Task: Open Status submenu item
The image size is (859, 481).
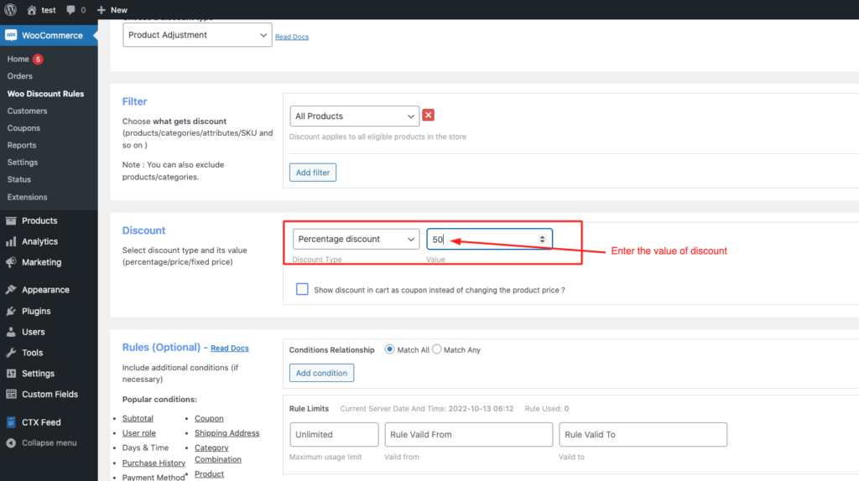Action: tap(19, 179)
